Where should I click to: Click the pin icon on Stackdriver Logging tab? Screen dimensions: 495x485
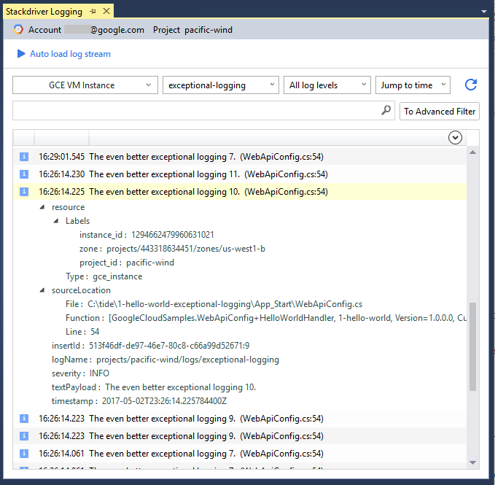tap(93, 12)
